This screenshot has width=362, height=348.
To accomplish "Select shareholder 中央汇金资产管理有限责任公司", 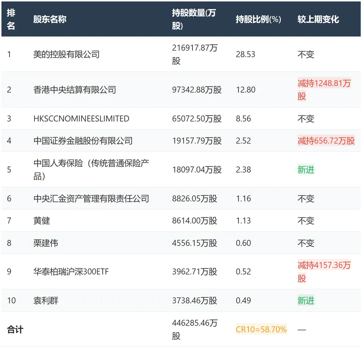I will pos(91,199).
